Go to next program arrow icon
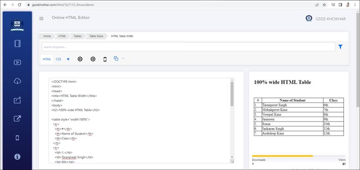 coord(93,59)
